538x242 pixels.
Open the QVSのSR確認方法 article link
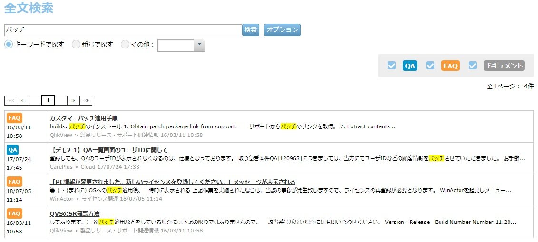[75, 213]
